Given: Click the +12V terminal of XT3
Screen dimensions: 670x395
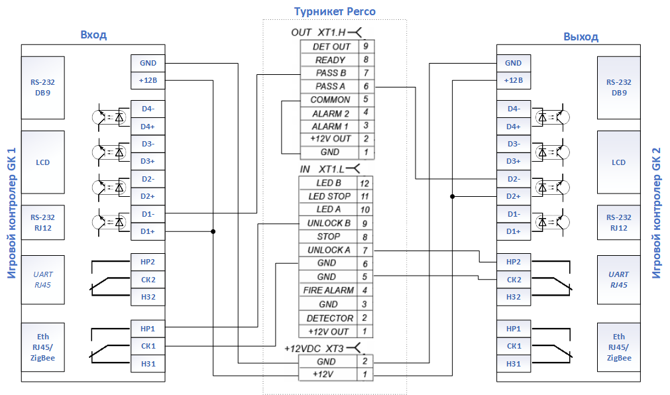Looking at the screenshot, I should (x=336, y=374).
